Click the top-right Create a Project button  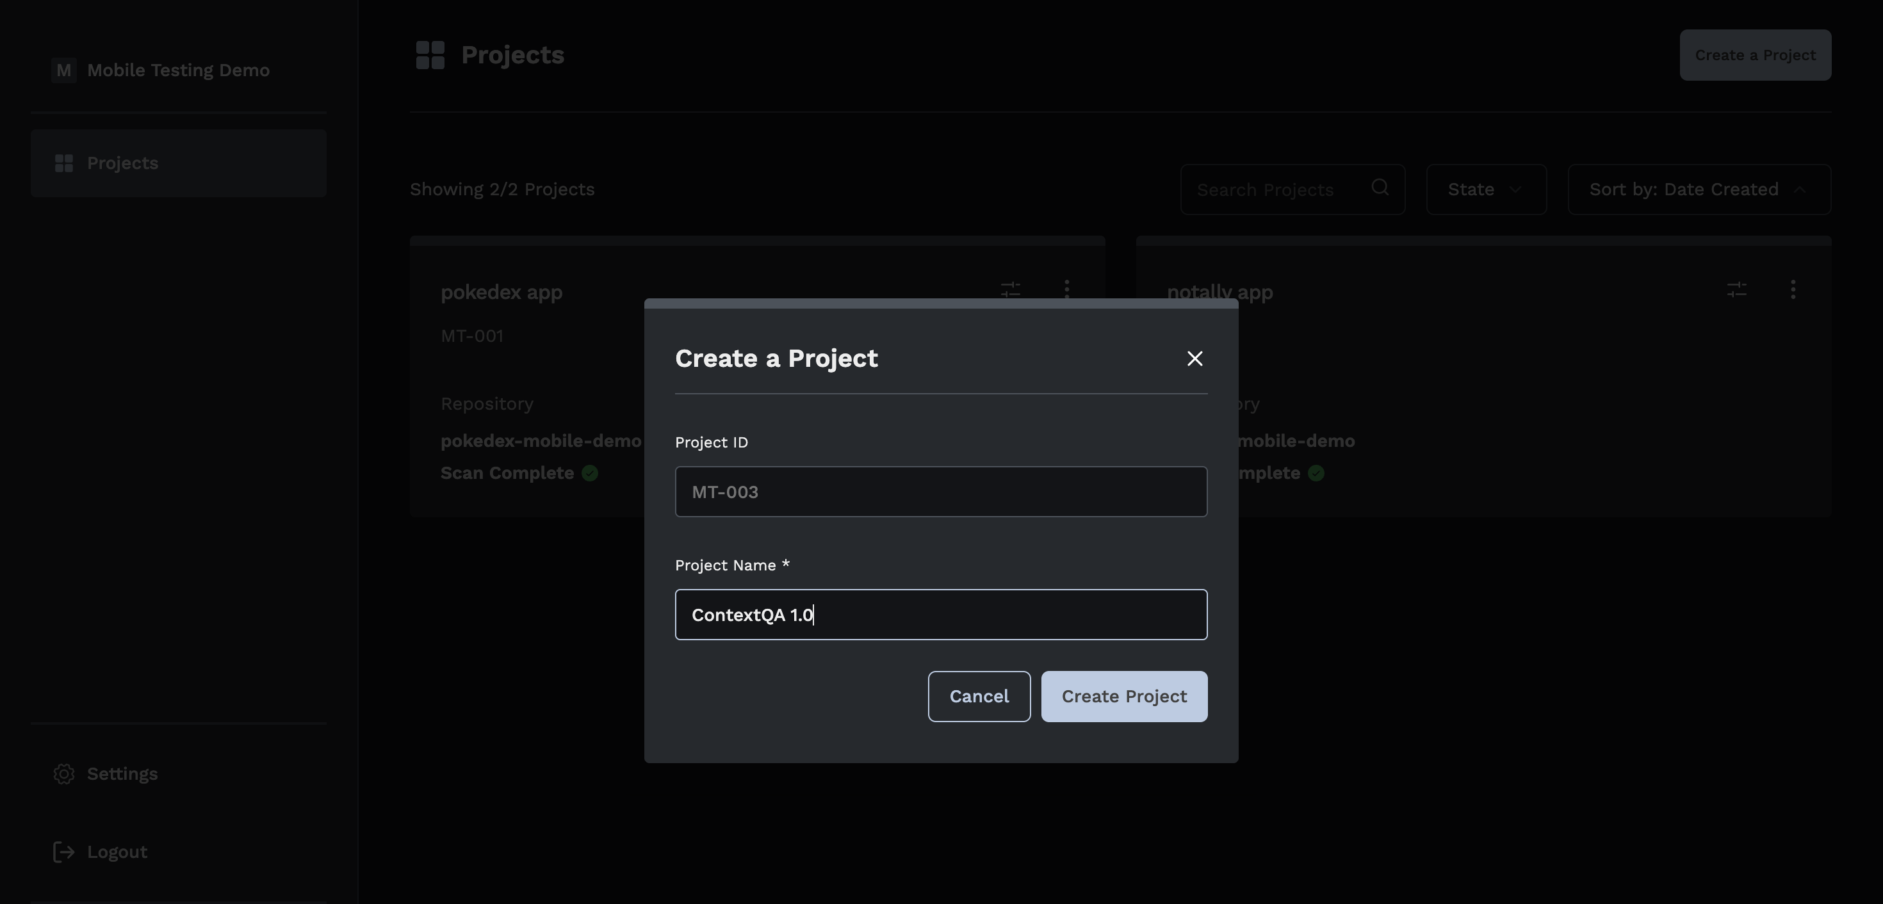(1754, 55)
